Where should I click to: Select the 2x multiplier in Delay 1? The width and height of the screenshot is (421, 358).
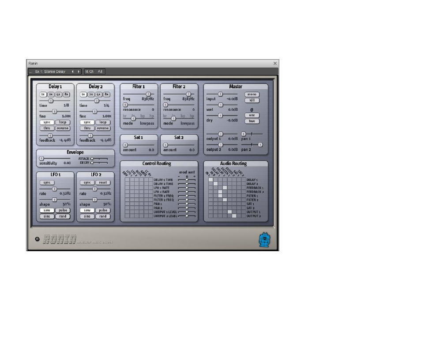(x=51, y=94)
